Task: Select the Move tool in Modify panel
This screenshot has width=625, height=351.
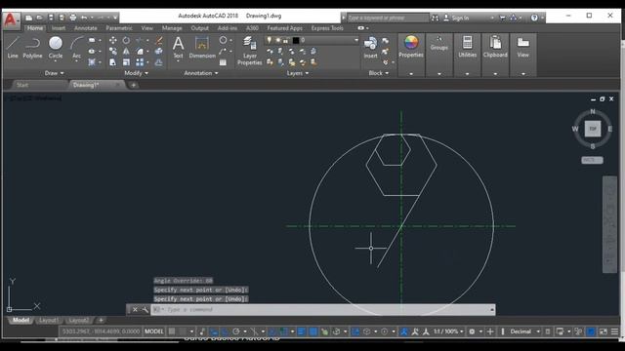Action: (113, 40)
